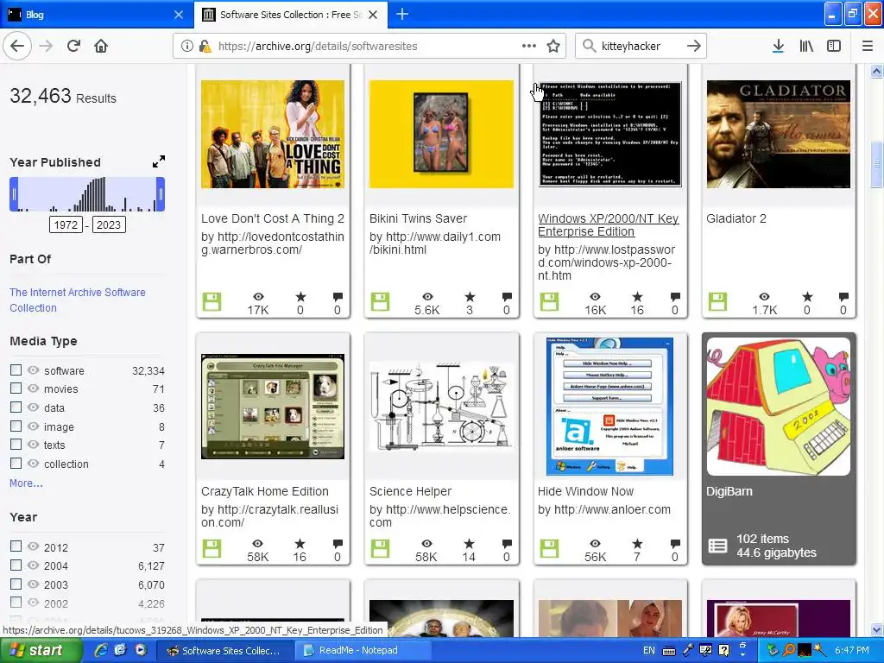The height and width of the screenshot is (663, 884).
Task: Click floppy icon on Hide Window Now
Action: pos(549,548)
